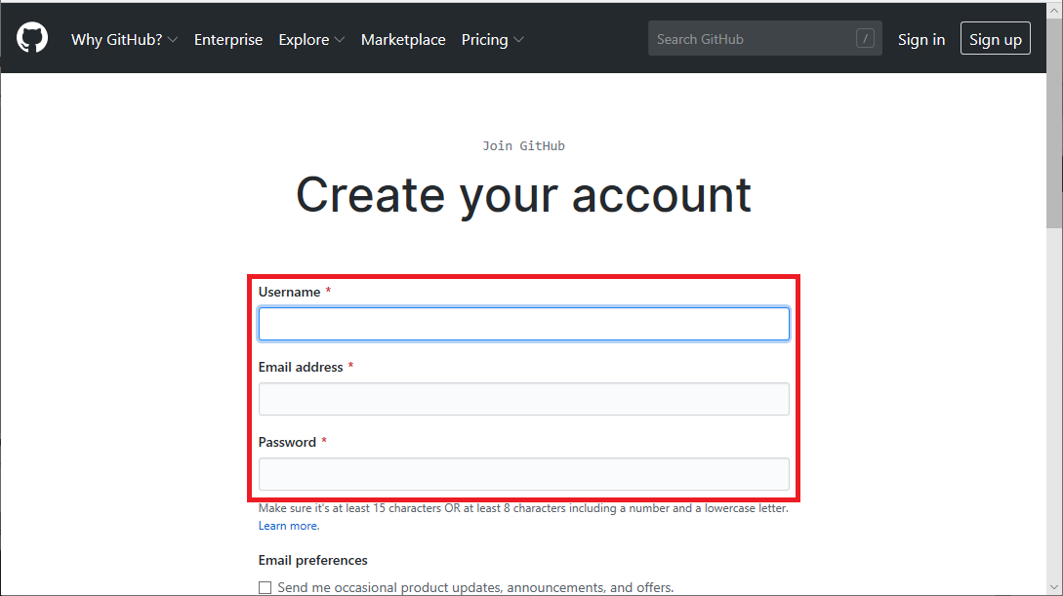The image size is (1063, 596).
Task: Expand the Explore dropdown menu
Action: (x=311, y=39)
